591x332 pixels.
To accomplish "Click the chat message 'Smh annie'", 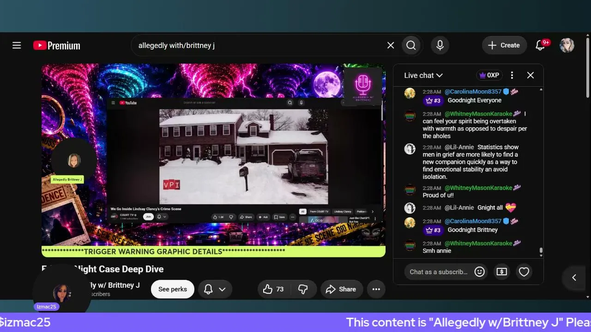I will [x=437, y=251].
